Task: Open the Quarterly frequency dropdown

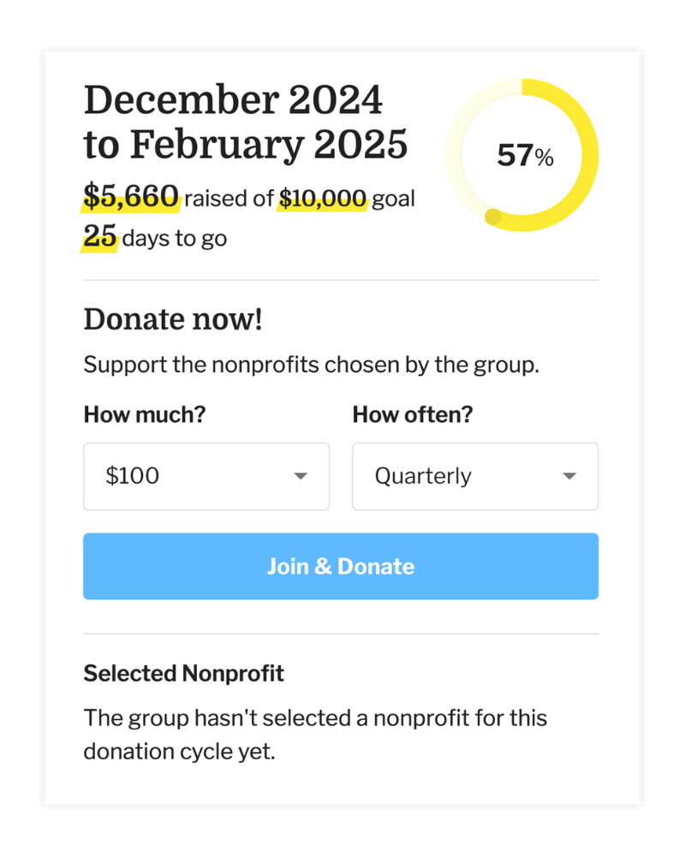Action: tap(474, 476)
